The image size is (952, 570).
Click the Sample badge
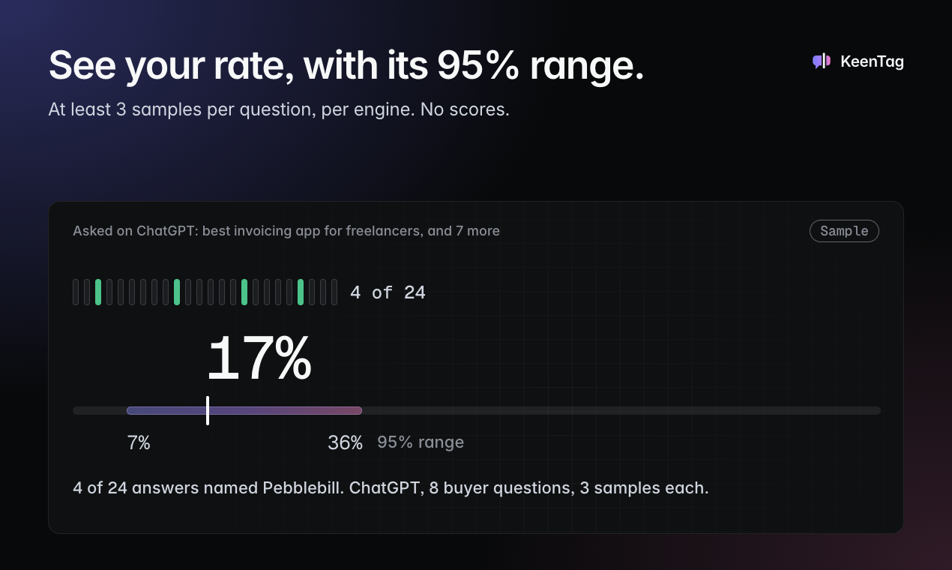(844, 231)
